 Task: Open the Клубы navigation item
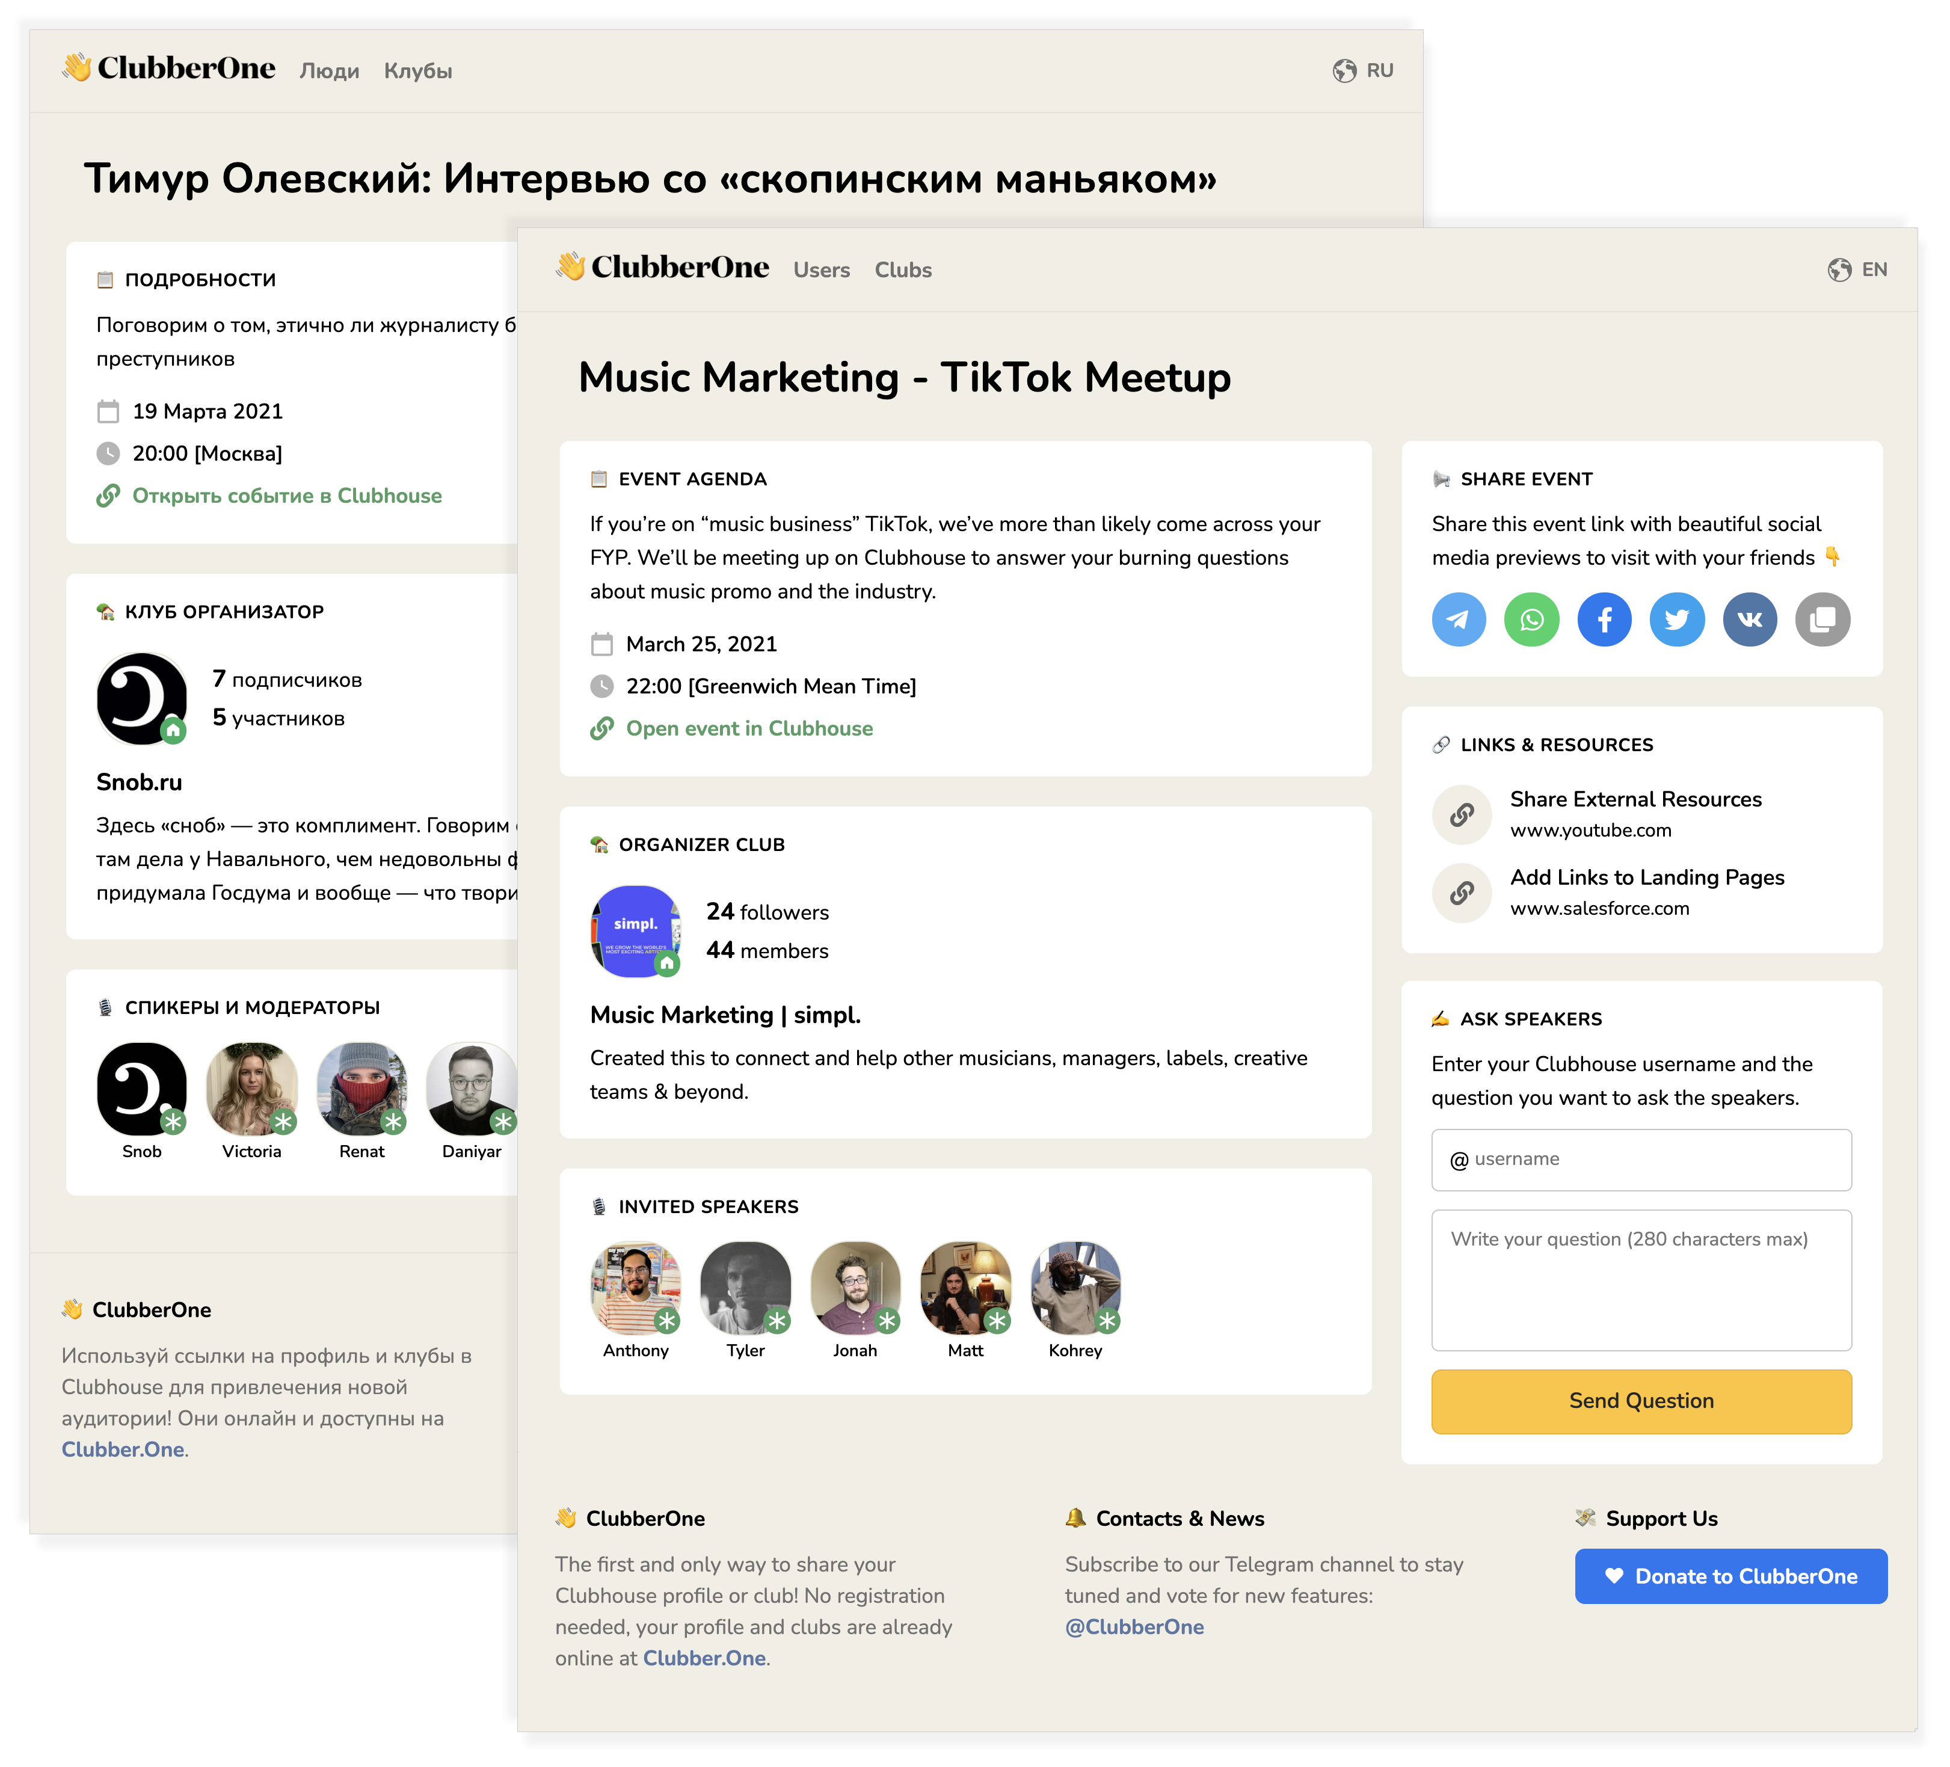[418, 70]
